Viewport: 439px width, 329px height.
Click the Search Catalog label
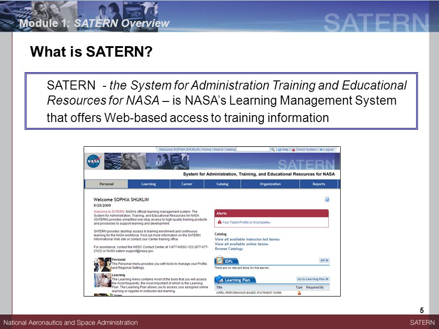(225, 150)
